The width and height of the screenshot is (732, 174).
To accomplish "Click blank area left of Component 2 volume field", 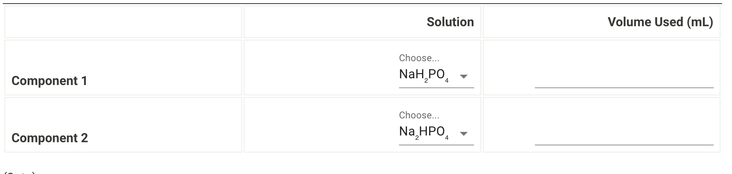I will [x=509, y=125].
